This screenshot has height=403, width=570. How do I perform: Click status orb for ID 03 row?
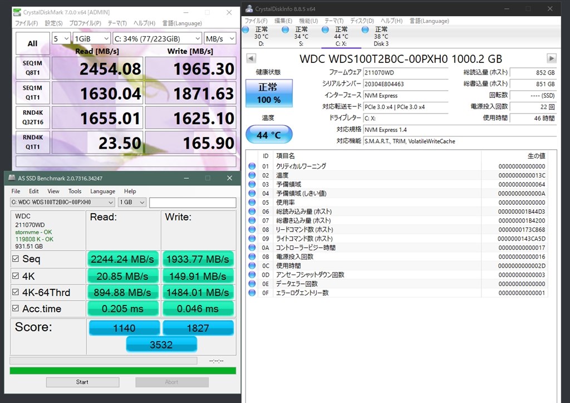click(x=252, y=184)
